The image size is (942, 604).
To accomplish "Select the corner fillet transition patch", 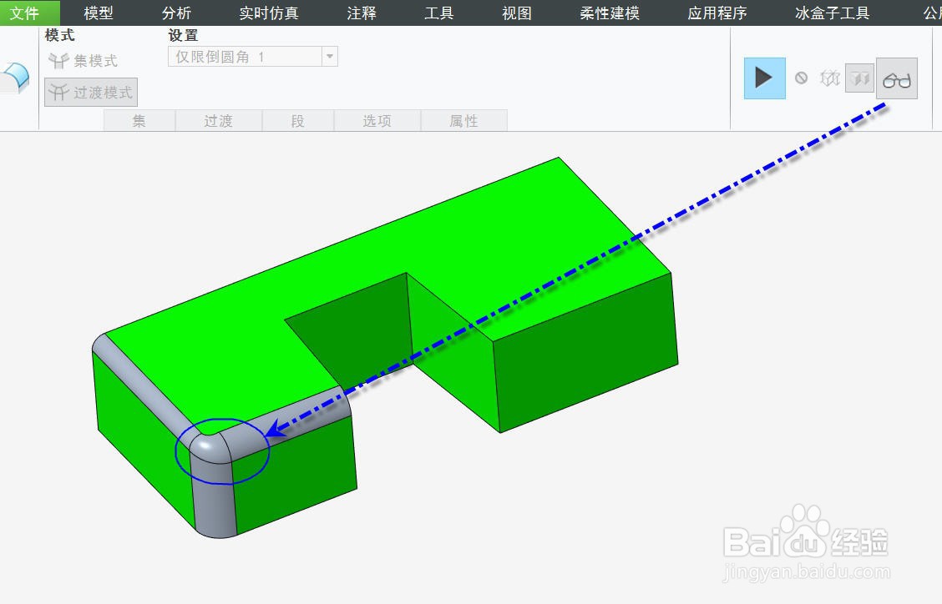I will tap(209, 448).
